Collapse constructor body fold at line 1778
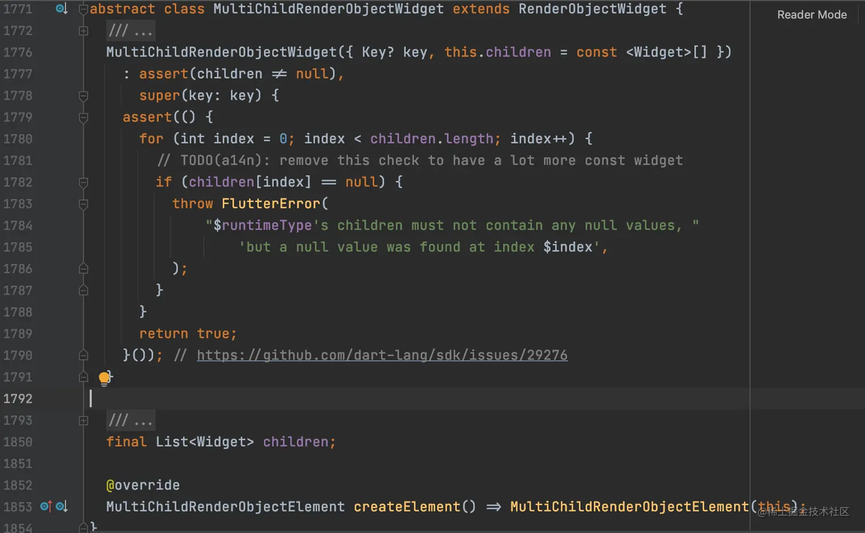The height and width of the screenshot is (533, 865). [84, 96]
